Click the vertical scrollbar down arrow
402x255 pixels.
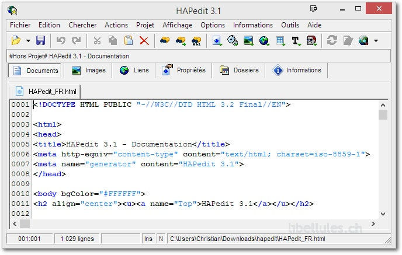[x=383, y=214]
